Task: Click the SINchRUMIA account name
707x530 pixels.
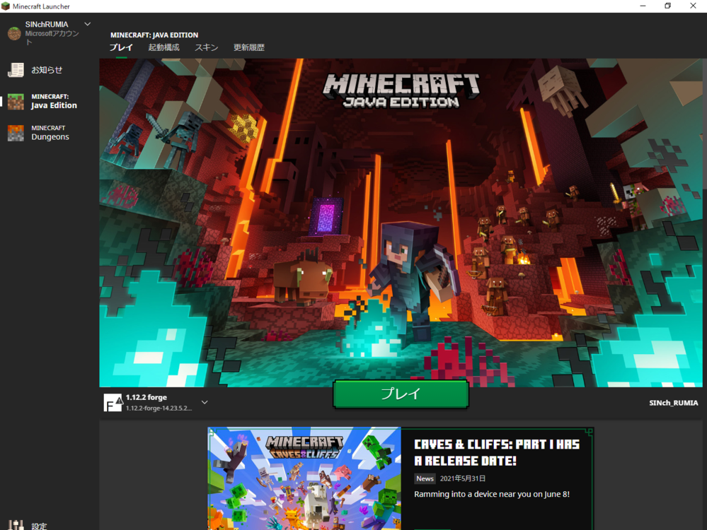Action: pos(47,24)
